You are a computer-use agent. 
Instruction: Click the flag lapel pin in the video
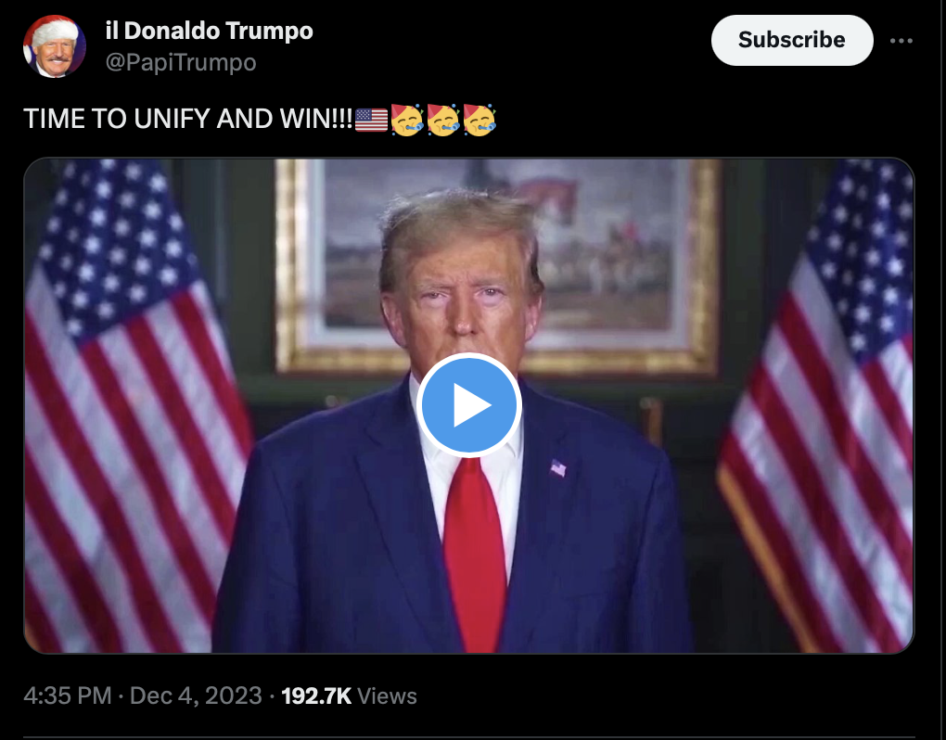[558, 468]
